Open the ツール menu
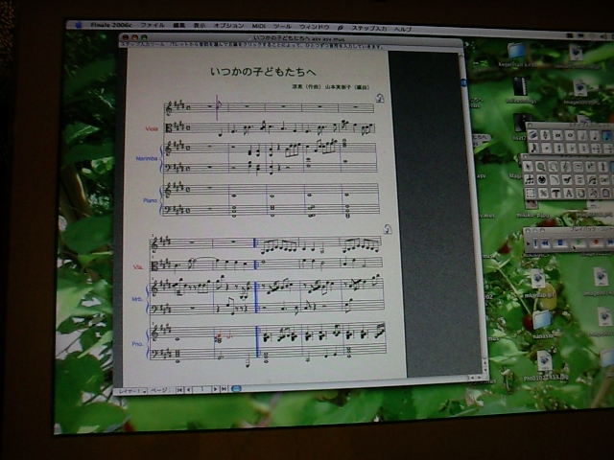The width and height of the screenshot is (614, 460). 282,26
